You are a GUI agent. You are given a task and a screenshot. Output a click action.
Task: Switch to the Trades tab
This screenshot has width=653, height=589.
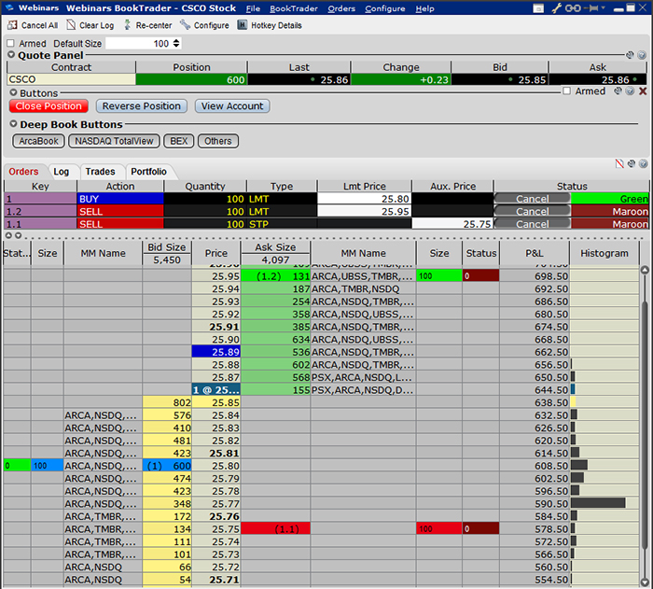click(x=100, y=172)
